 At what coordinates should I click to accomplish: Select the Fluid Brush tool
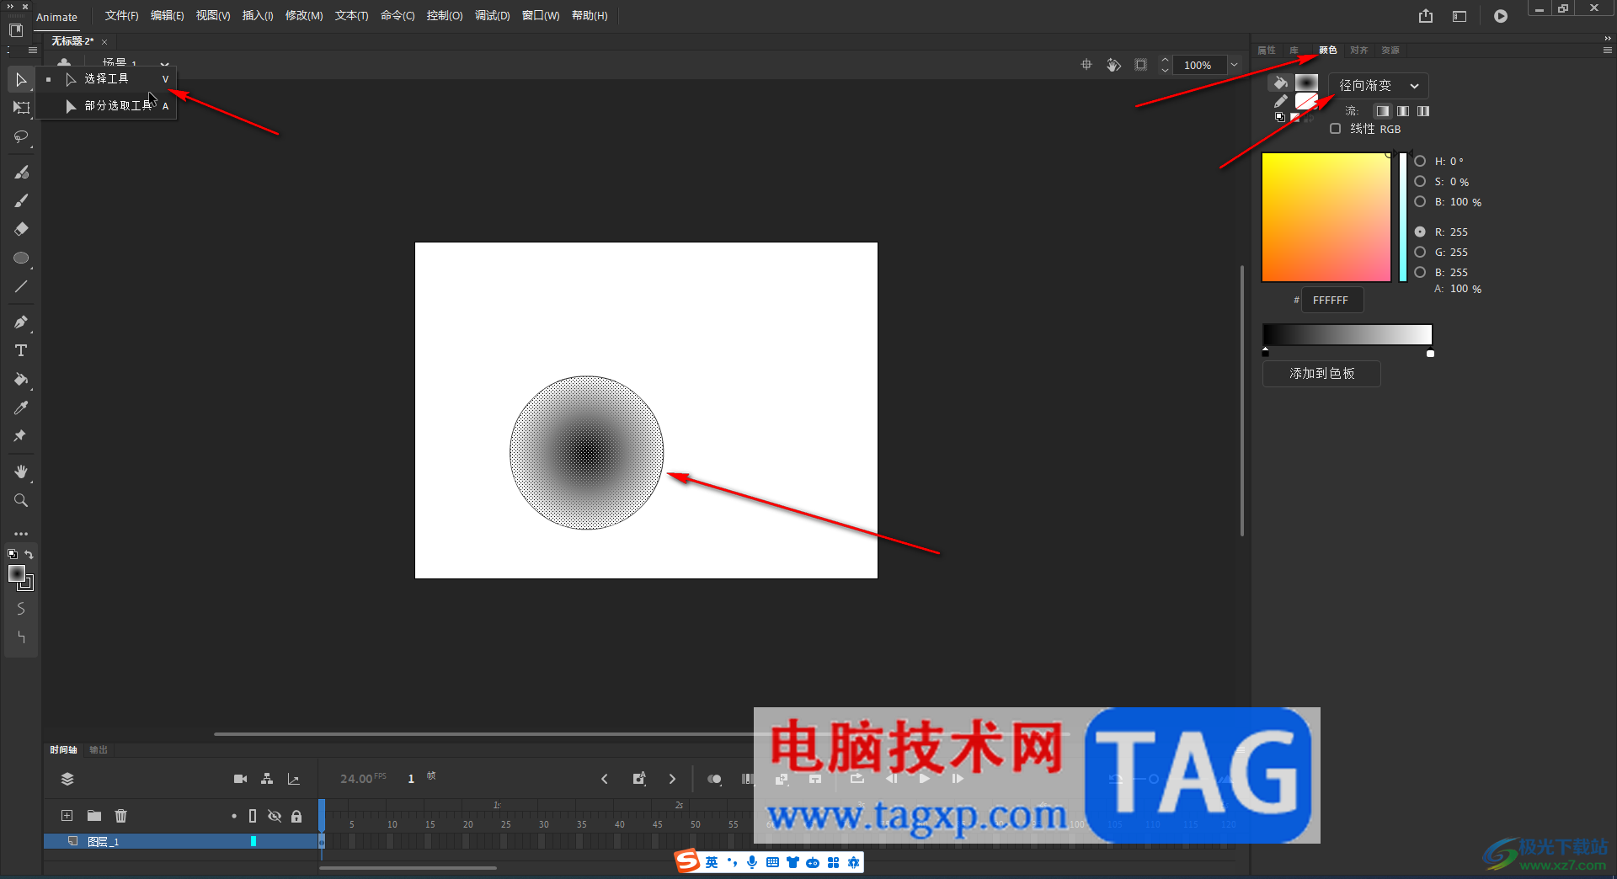coord(21,172)
